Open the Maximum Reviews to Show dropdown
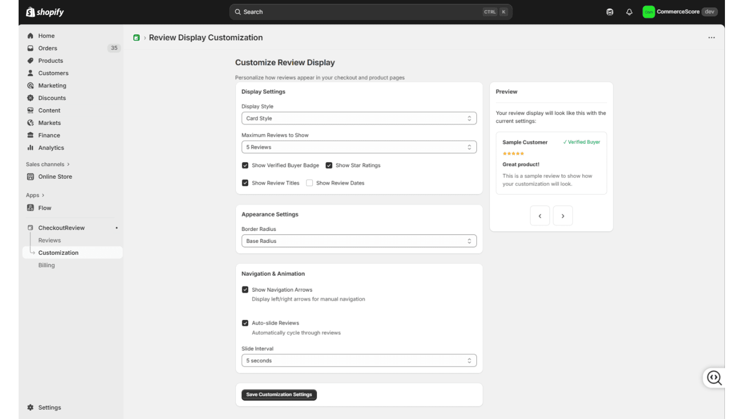This screenshot has width=744, height=419. 359,147
